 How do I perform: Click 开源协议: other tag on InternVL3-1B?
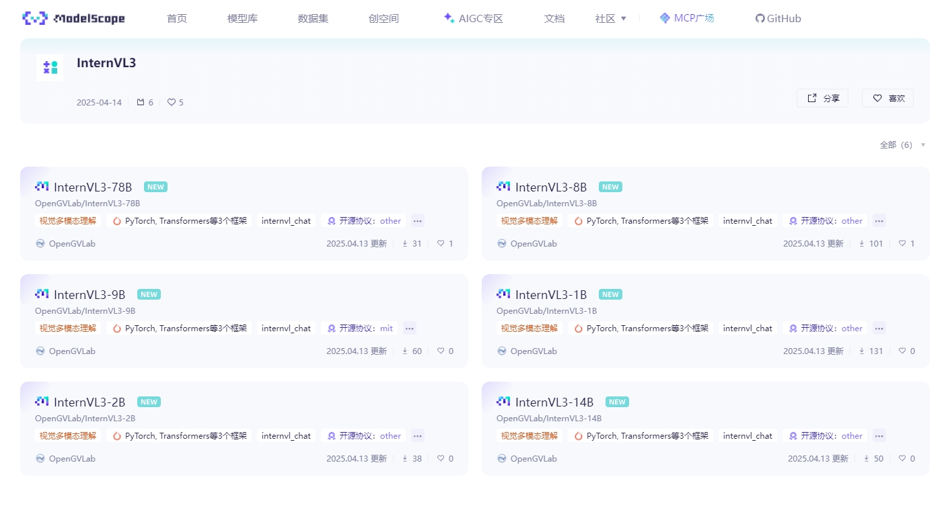click(x=826, y=328)
